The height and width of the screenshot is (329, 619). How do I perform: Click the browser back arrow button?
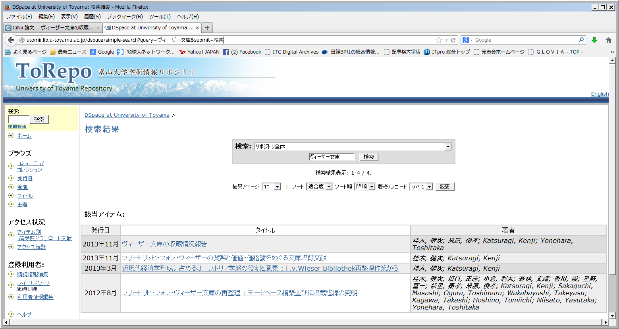point(11,40)
